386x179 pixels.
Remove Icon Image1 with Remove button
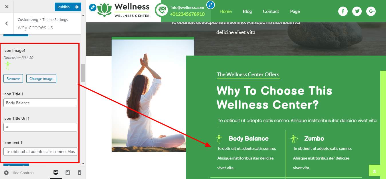(13, 78)
